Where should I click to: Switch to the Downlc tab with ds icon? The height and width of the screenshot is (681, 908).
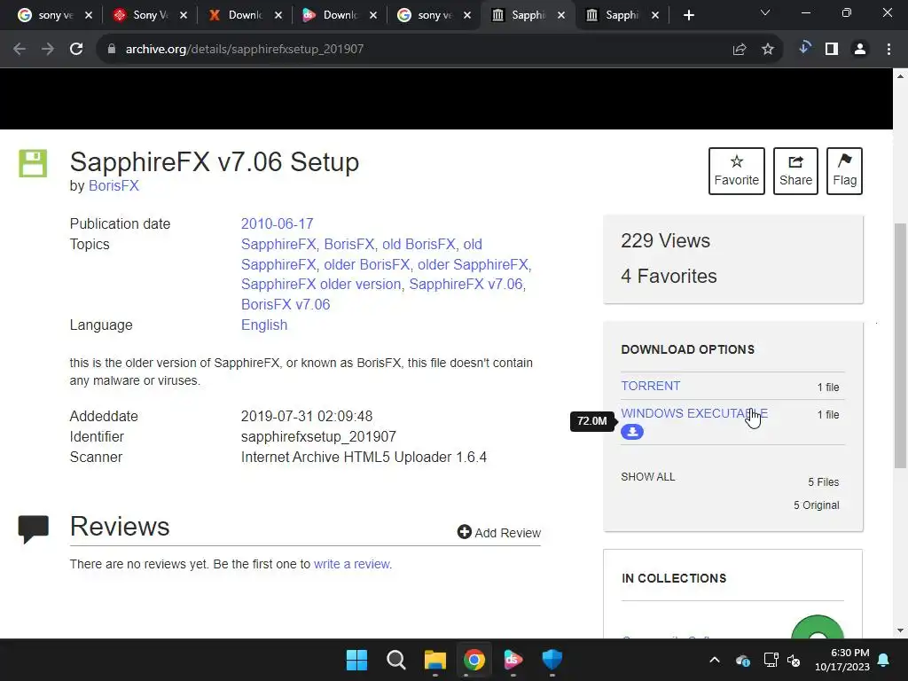[x=340, y=16]
